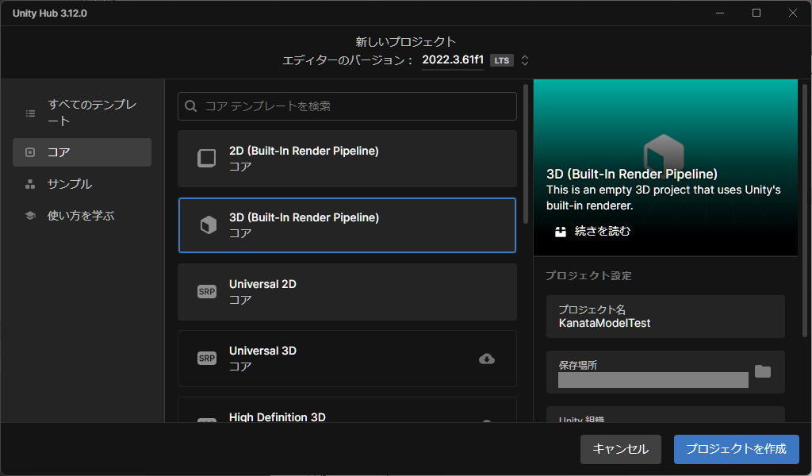Minimize the Unity Hub window
Screen dimensions: 812x476
tap(720, 13)
